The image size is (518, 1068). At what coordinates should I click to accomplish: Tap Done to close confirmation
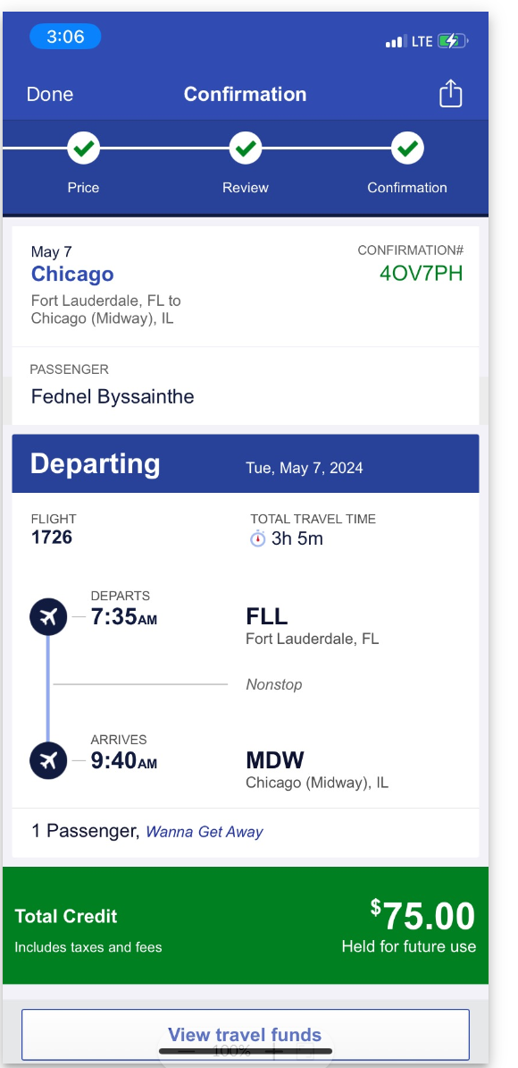tap(50, 94)
